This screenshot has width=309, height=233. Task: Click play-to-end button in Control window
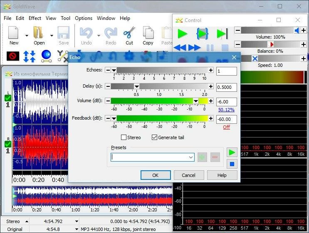point(222,34)
